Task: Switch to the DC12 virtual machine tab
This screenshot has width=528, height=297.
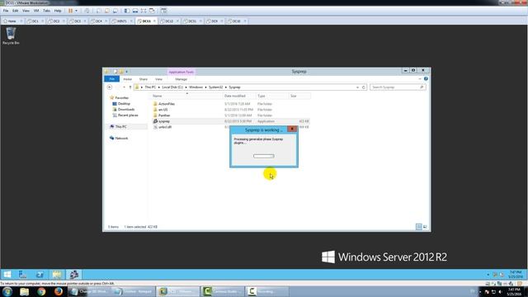Action: [x=168, y=21]
